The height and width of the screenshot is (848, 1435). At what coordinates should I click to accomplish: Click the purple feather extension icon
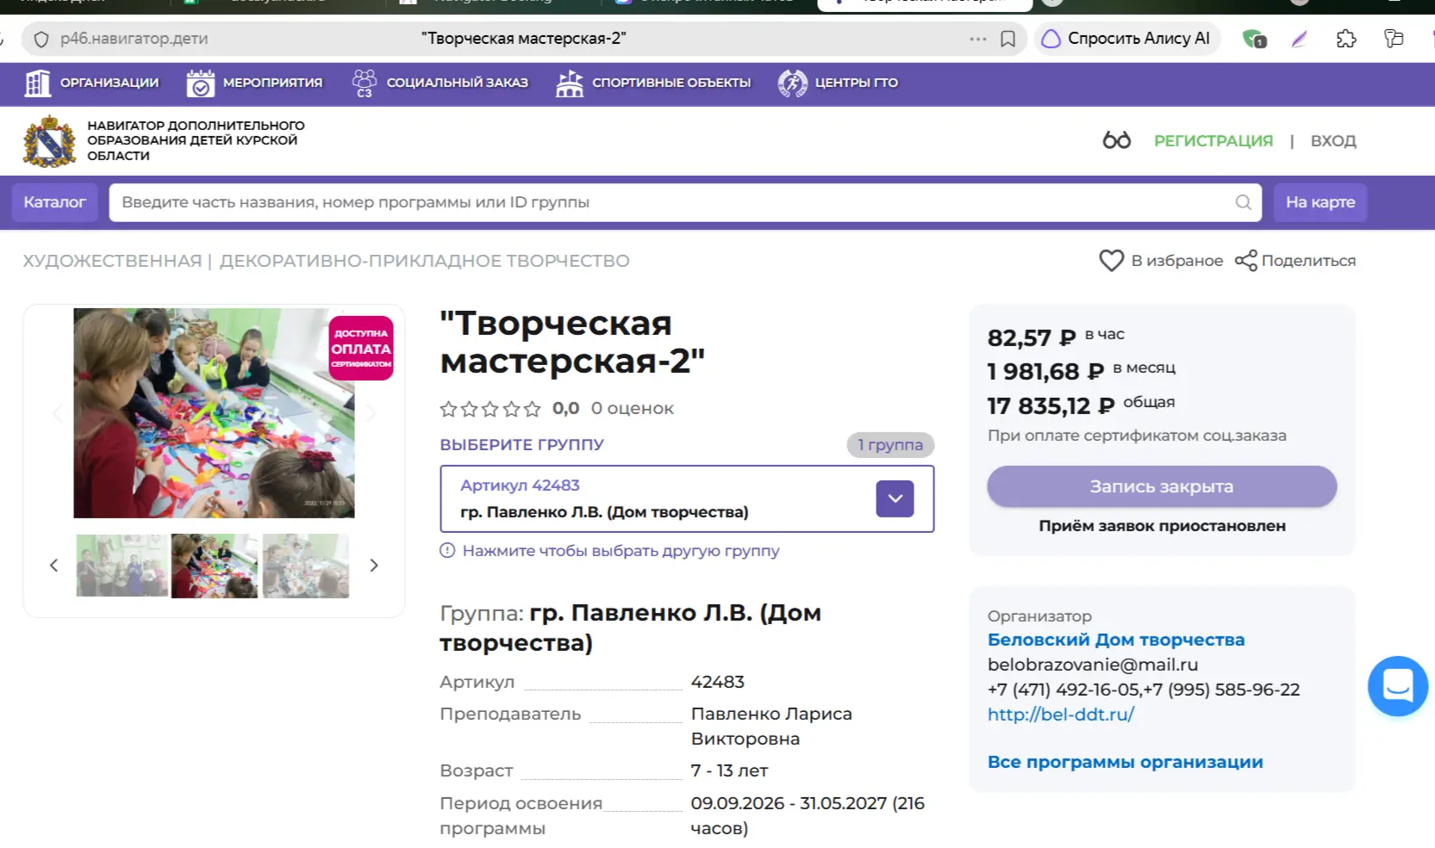1300,39
